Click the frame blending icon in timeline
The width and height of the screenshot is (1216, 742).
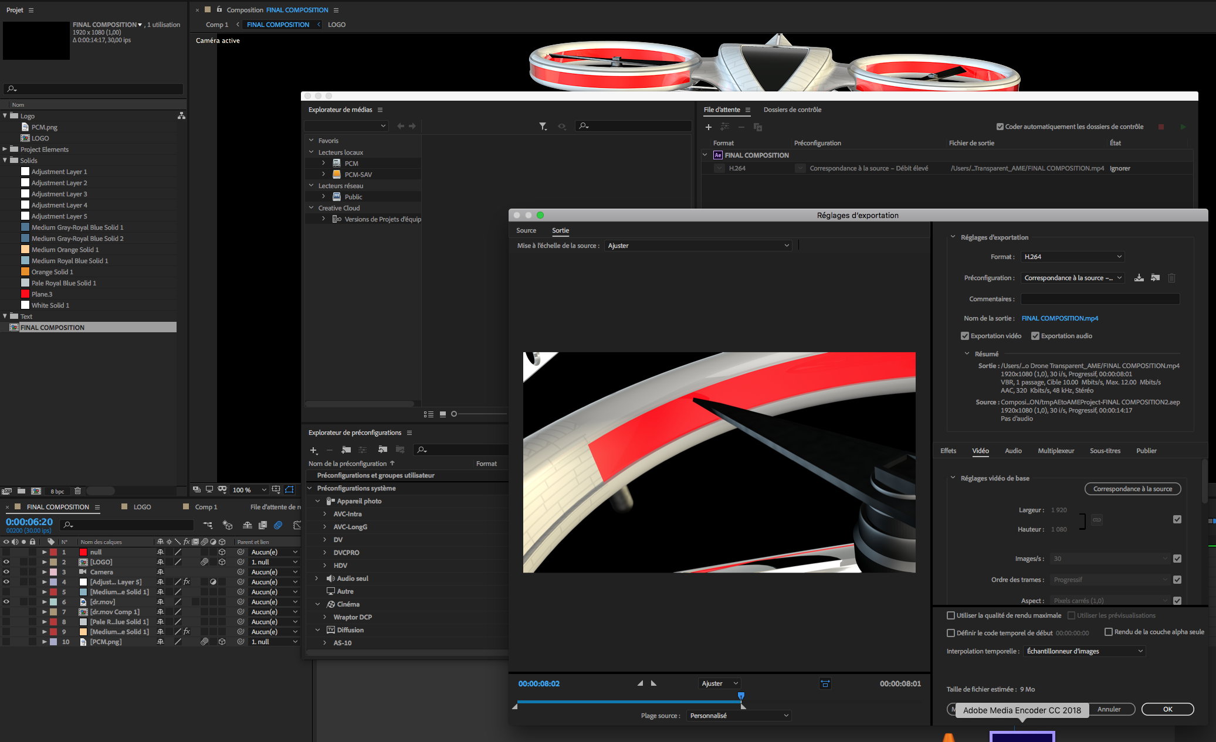pyautogui.click(x=262, y=525)
